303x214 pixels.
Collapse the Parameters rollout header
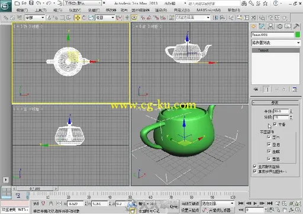pos(275,103)
